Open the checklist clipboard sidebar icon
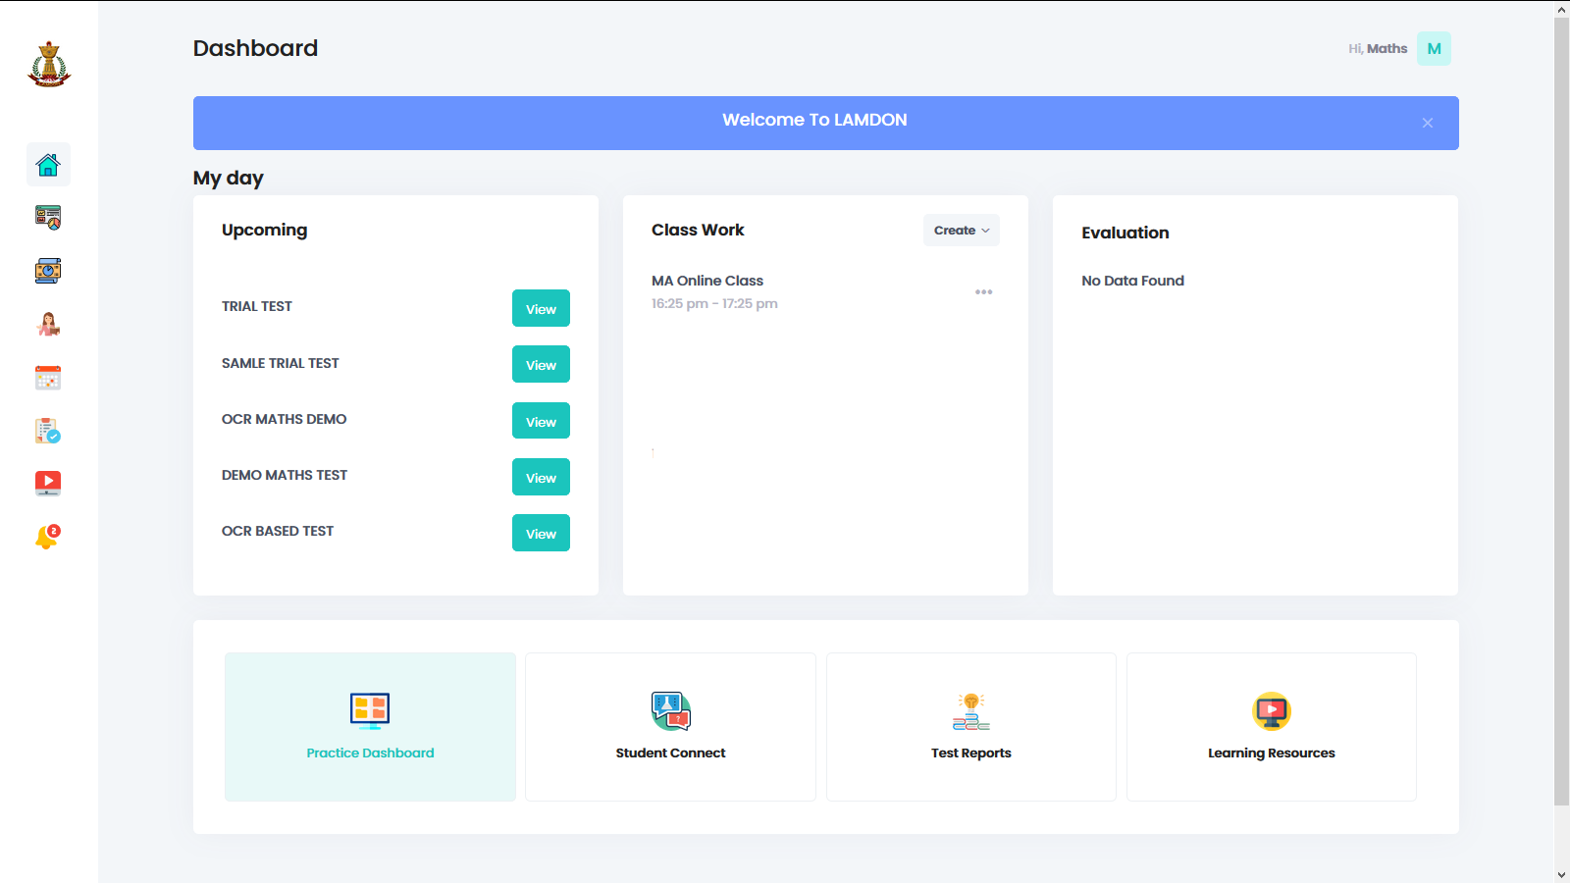Screen dimensions: 1570x883 (48, 431)
